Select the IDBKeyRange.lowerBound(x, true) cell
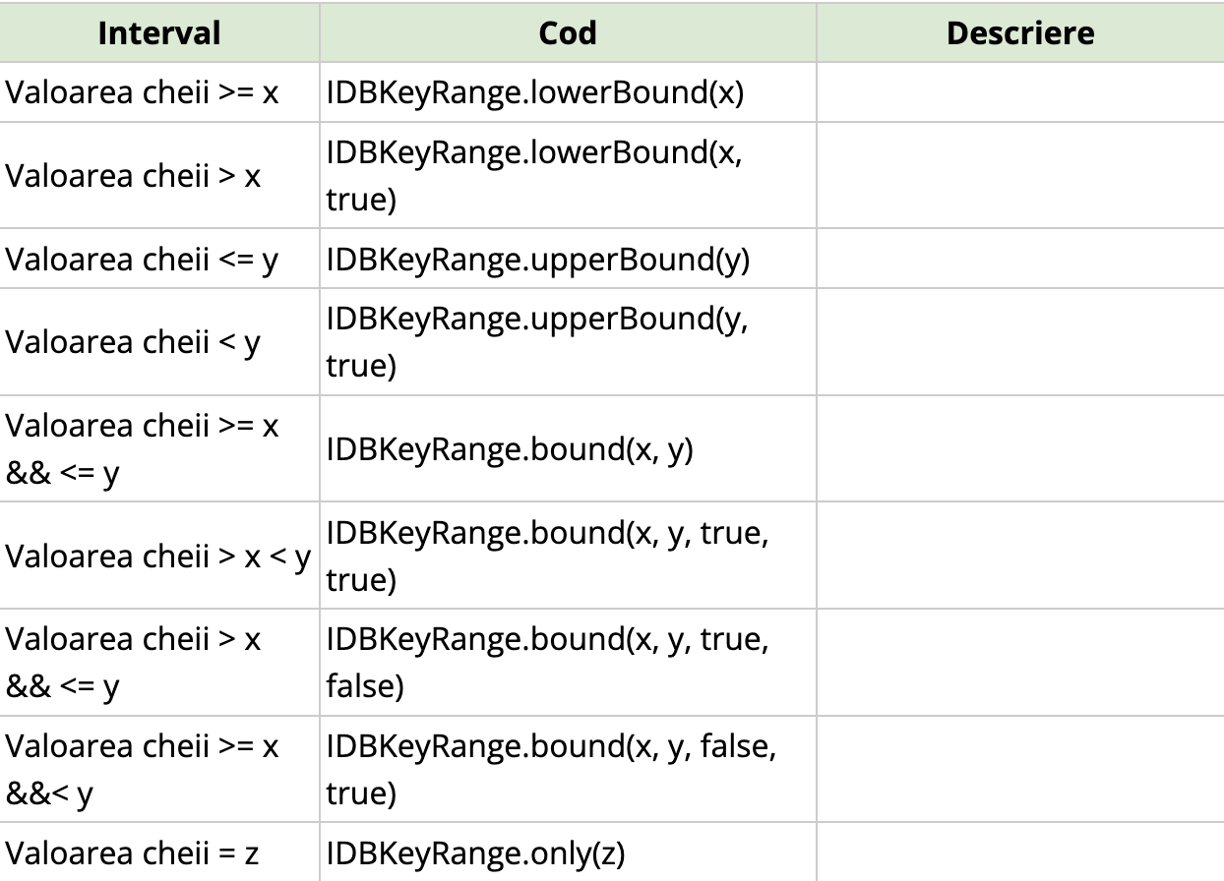 coord(535,176)
